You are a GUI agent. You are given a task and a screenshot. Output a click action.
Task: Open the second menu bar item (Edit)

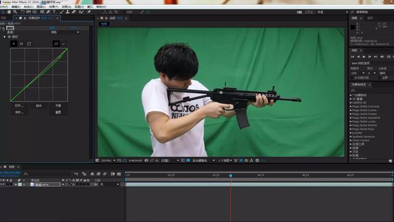[16, 7]
